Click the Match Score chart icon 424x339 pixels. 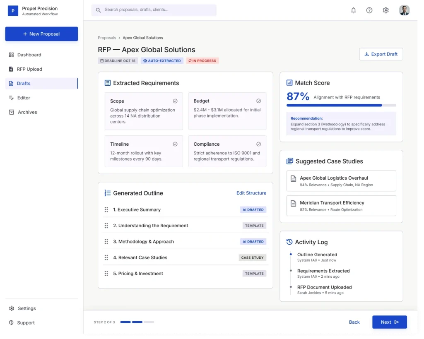point(289,83)
